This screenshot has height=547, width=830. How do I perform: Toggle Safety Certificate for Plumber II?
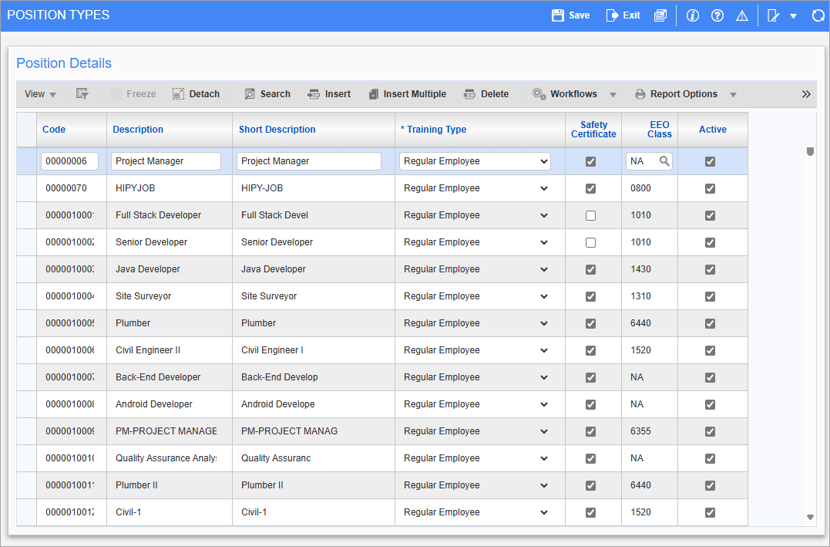(591, 485)
